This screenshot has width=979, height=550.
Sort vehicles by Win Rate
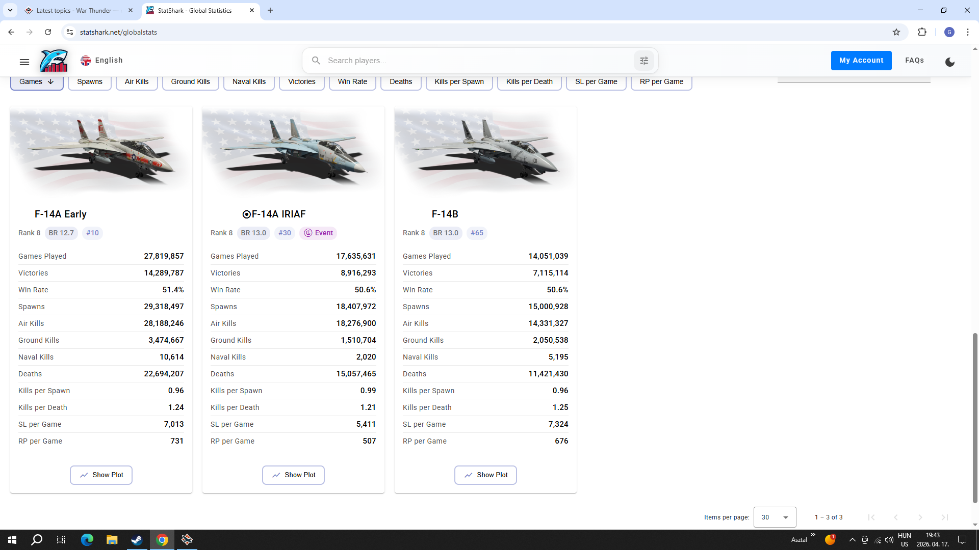click(352, 81)
